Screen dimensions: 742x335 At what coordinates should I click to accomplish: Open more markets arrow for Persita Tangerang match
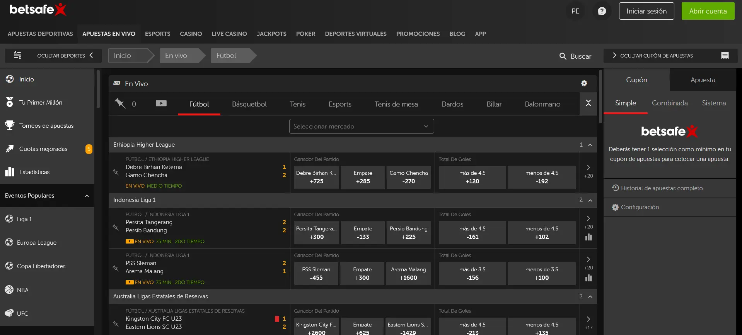(588, 218)
